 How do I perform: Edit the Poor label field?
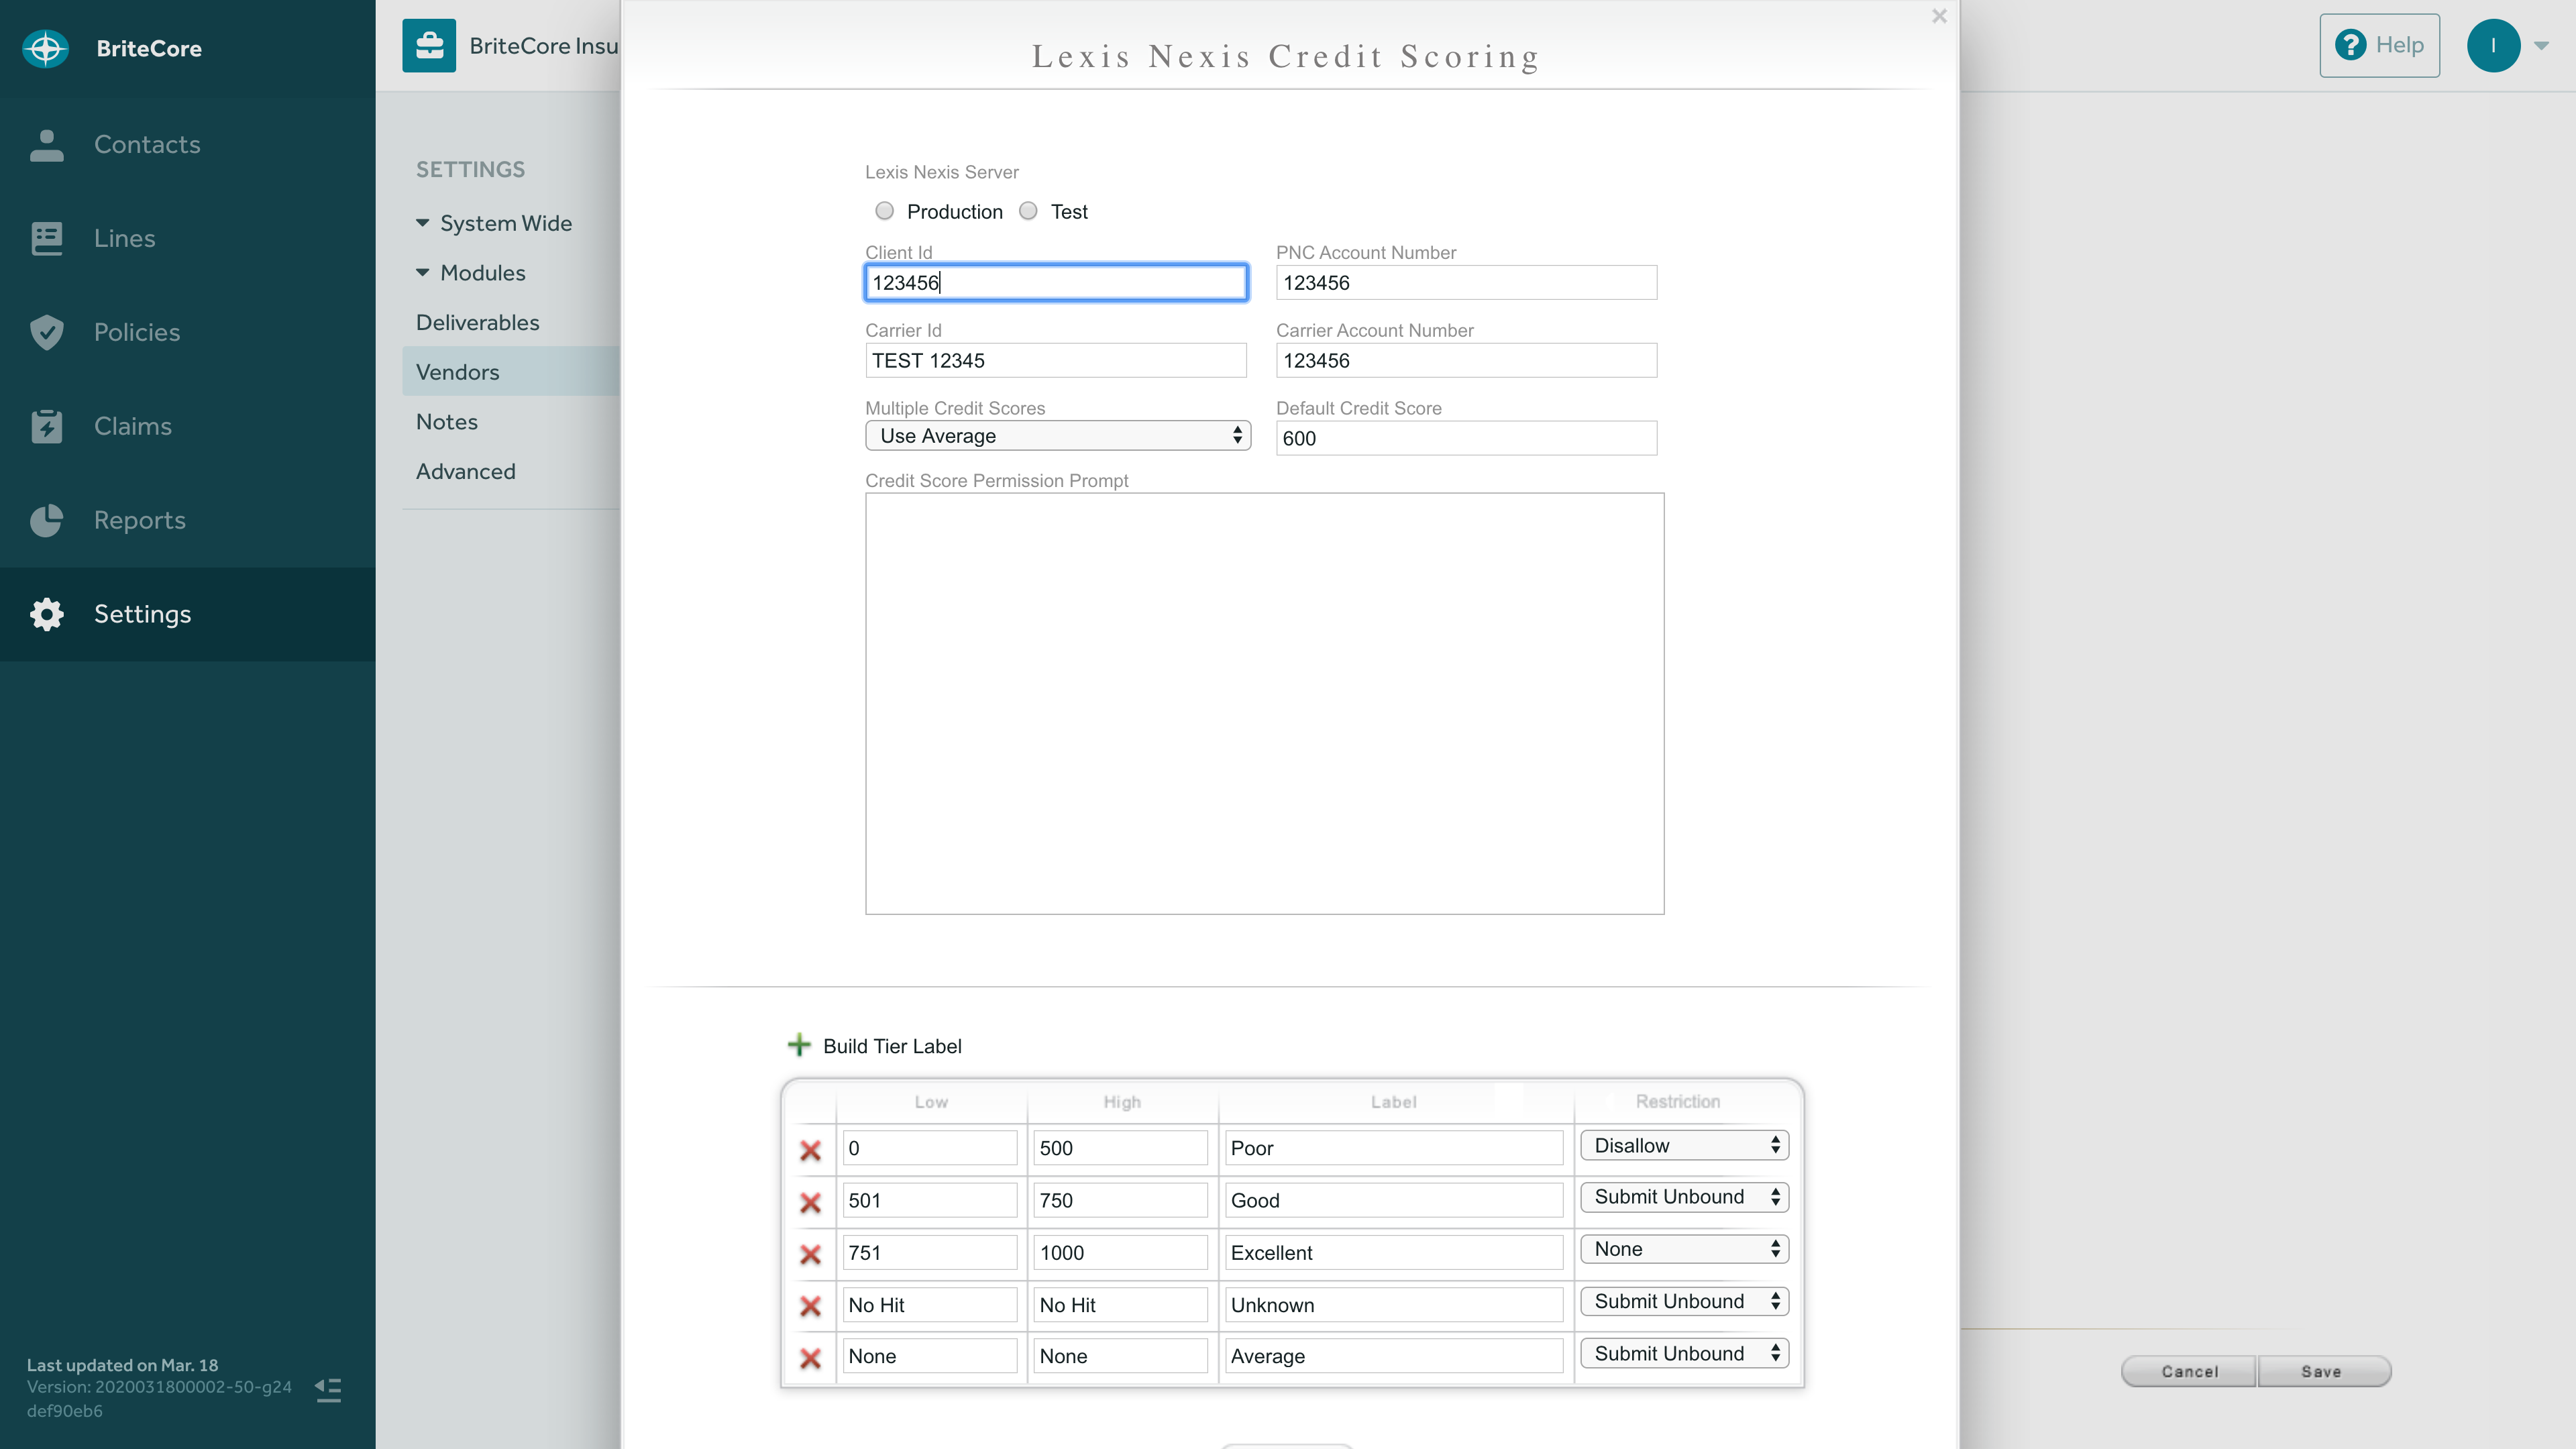[x=1393, y=1148]
